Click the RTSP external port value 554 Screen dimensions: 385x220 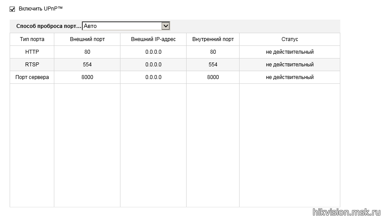pyautogui.click(x=87, y=65)
